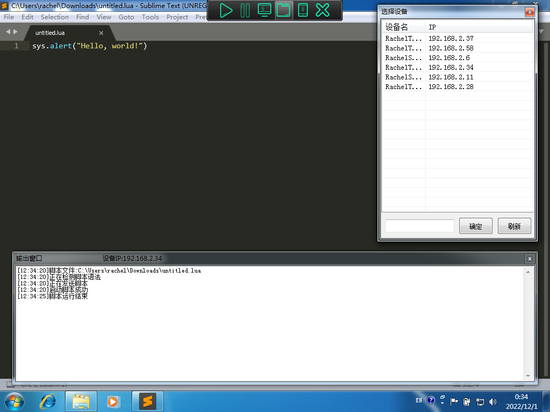The image size is (550, 412).
Task: Click the output window scroll-up arrow
Action: point(528,272)
